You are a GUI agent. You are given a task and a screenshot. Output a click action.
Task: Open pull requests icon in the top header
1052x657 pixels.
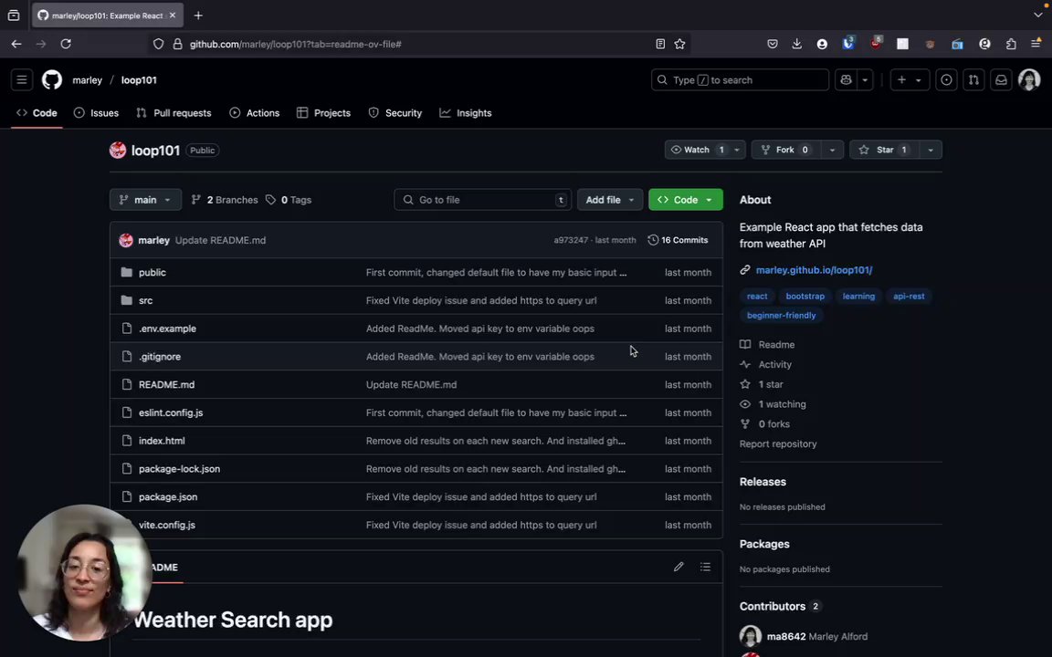pos(973,79)
